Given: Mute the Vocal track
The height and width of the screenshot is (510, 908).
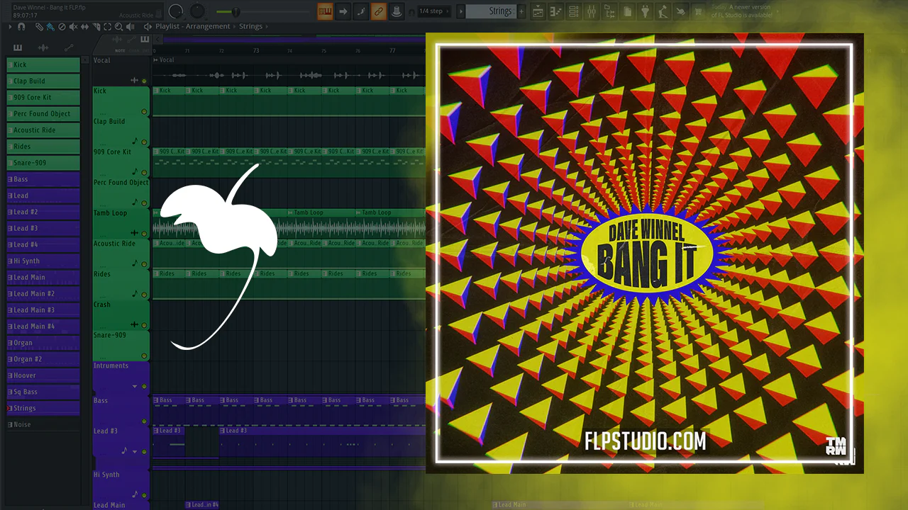Looking at the screenshot, I should [144, 81].
